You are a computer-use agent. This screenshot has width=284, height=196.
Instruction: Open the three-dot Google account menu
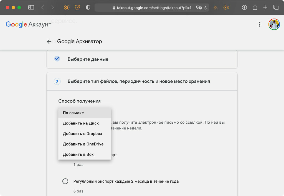[x=260, y=24]
